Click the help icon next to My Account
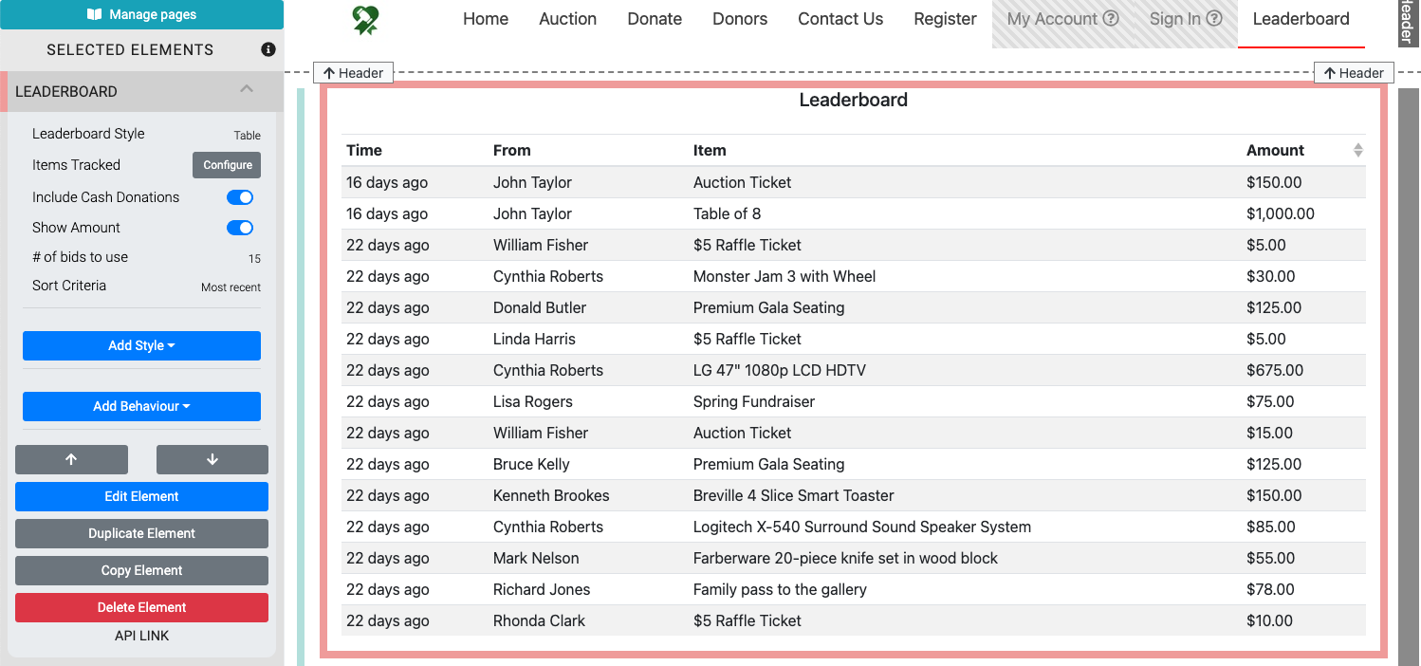The height and width of the screenshot is (666, 1421). [1111, 19]
